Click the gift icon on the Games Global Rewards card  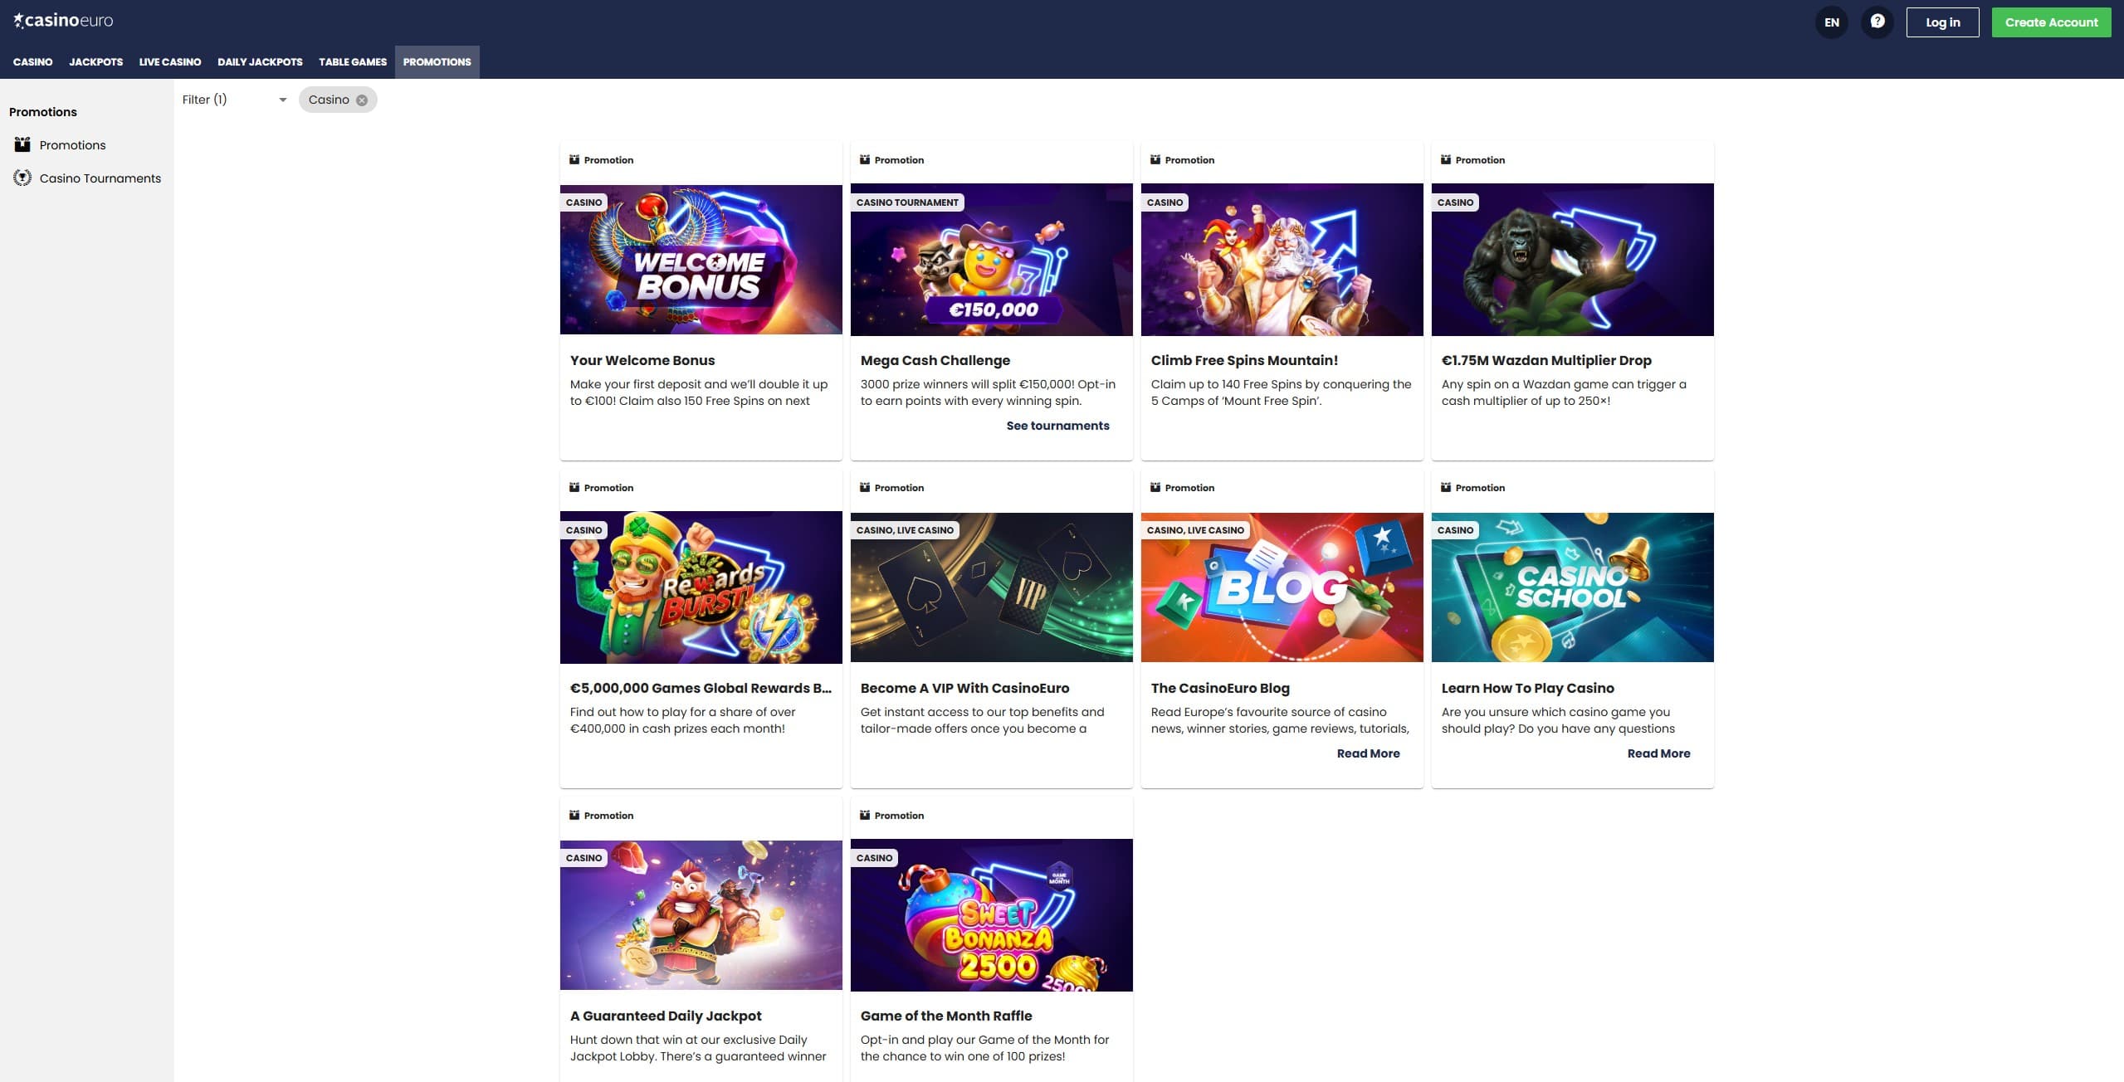[x=574, y=487]
